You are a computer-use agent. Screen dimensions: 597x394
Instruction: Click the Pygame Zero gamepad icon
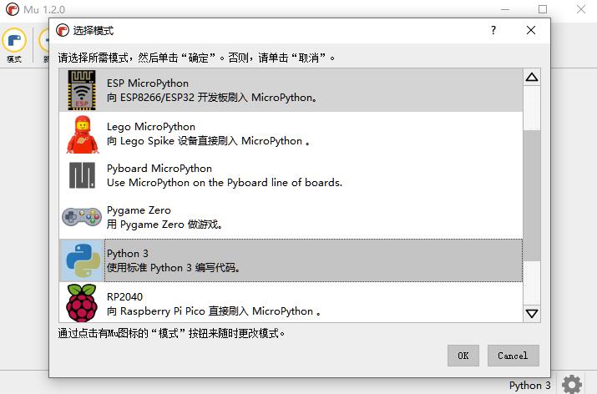point(82,217)
